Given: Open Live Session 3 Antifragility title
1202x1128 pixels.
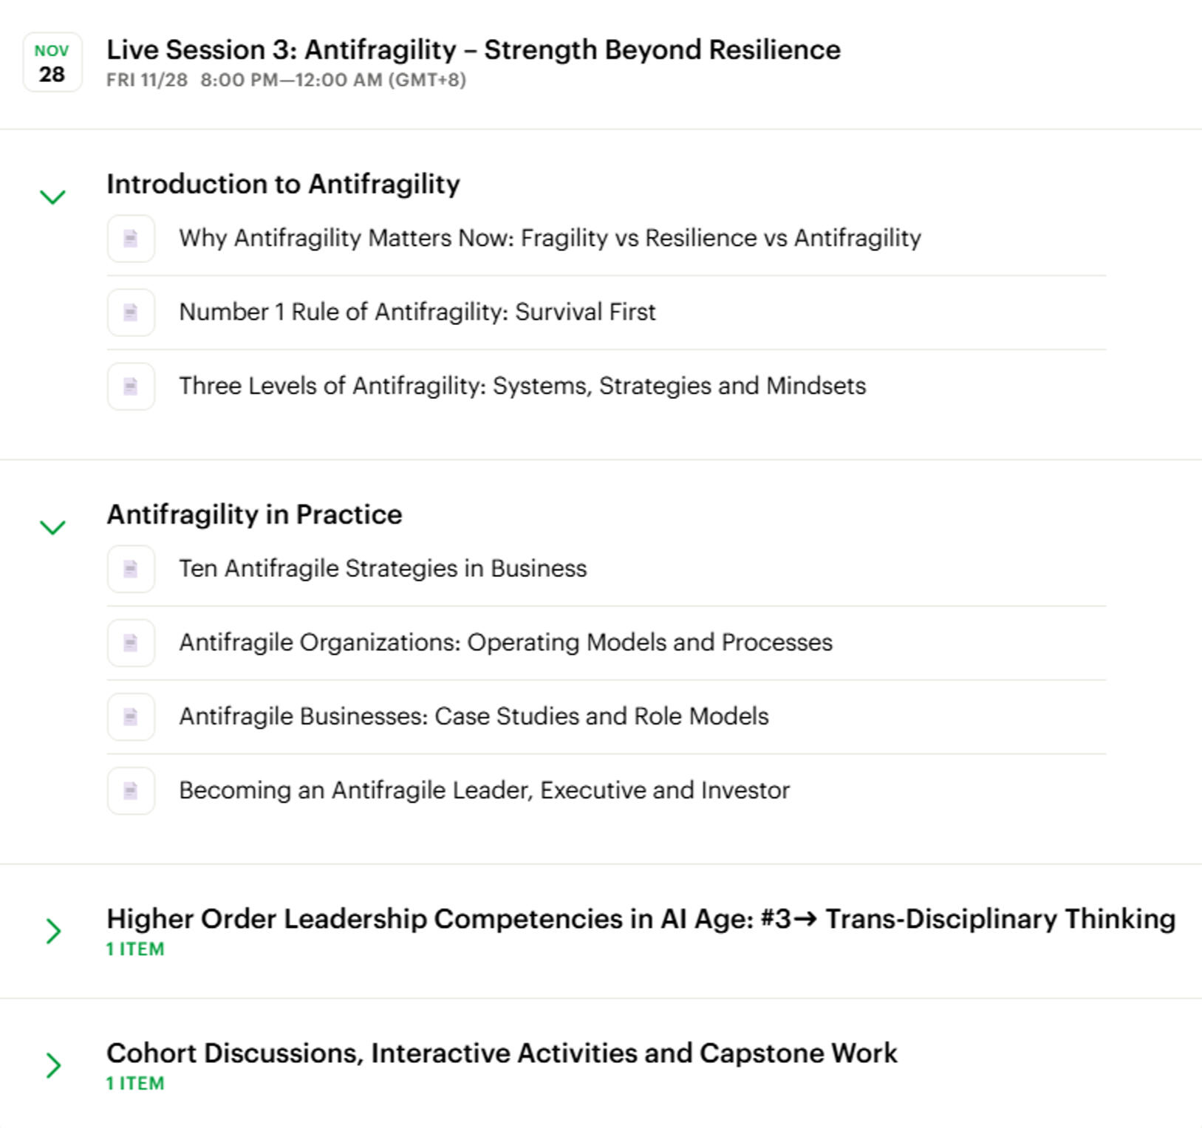Looking at the screenshot, I should click(x=473, y=50).
